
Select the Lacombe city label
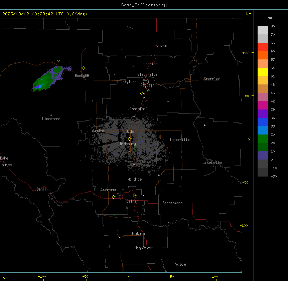click(150, 64)
